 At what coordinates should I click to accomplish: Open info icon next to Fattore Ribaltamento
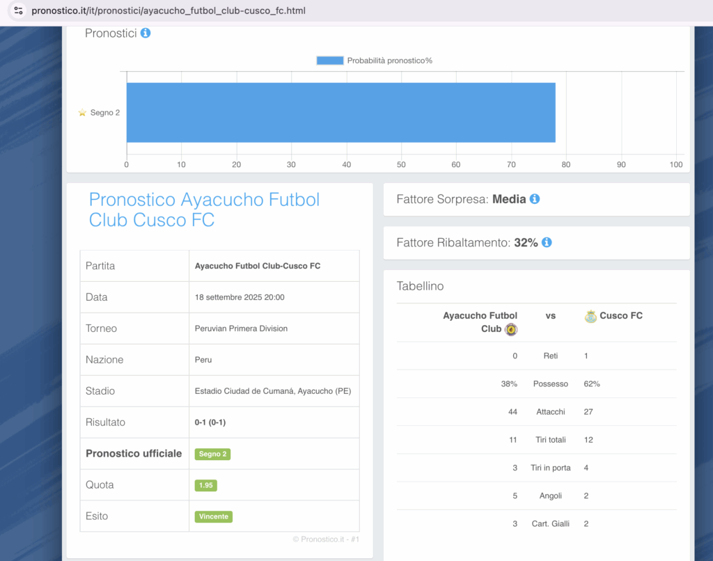547,242
